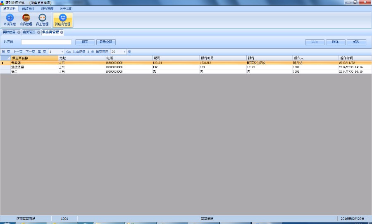Close the 供应商管理 document tab
372x224 pixels.
pos(62,32)
